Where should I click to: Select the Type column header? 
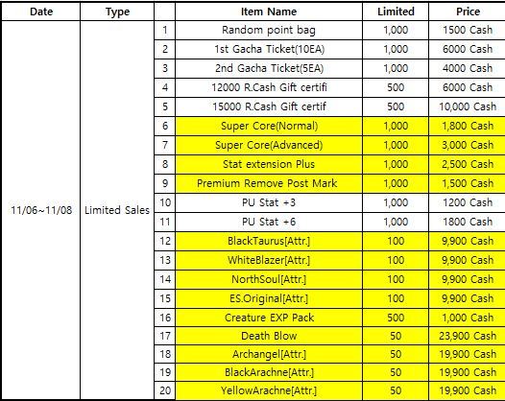click(117, 12)
